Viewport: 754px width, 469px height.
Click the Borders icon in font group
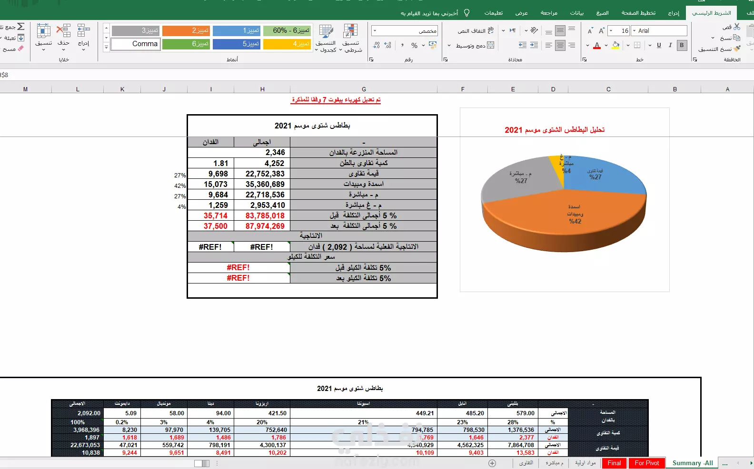[637, 45]
